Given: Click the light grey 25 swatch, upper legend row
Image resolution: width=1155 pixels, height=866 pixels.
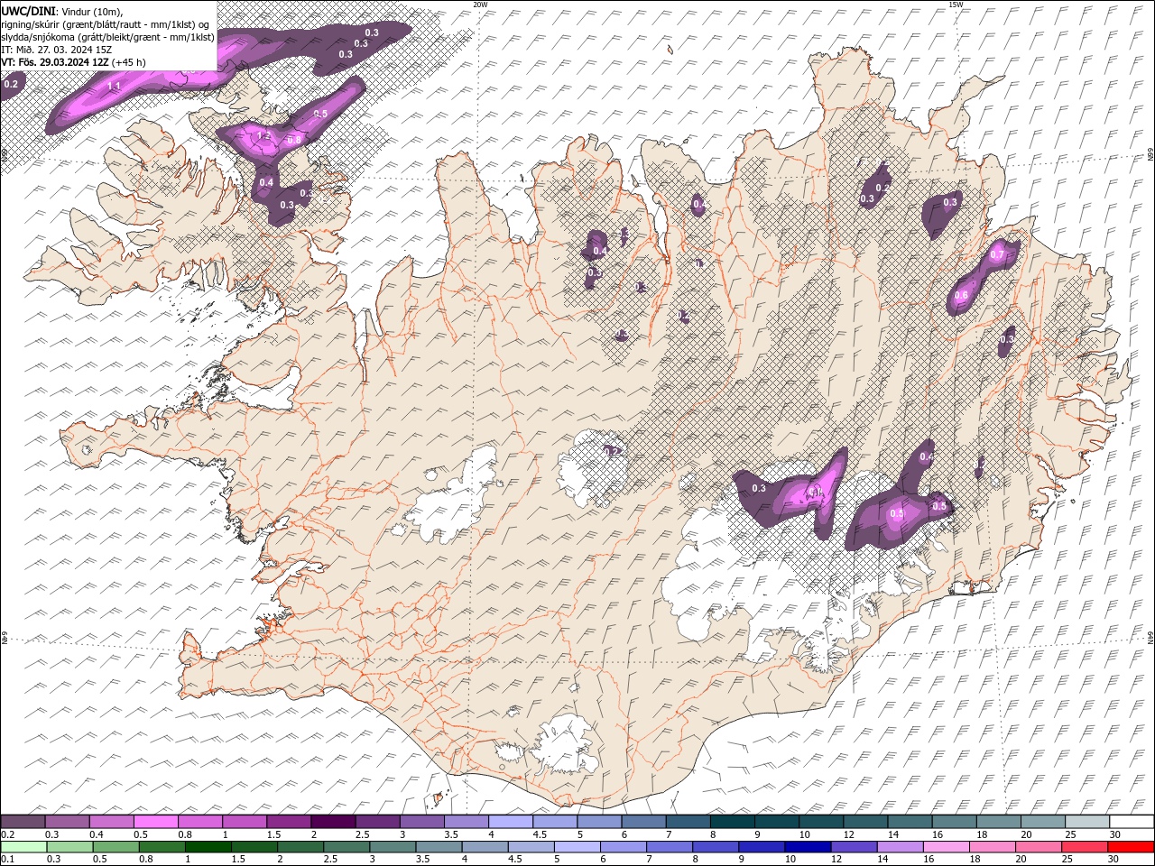Looking at the screenshot, I should click(x=1086, y=822).
